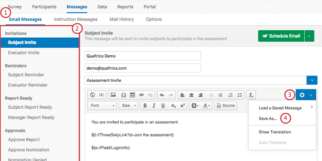The image size is (322, 161).
Task: Toggle bold formatting
Action: [x=145, y=106]
